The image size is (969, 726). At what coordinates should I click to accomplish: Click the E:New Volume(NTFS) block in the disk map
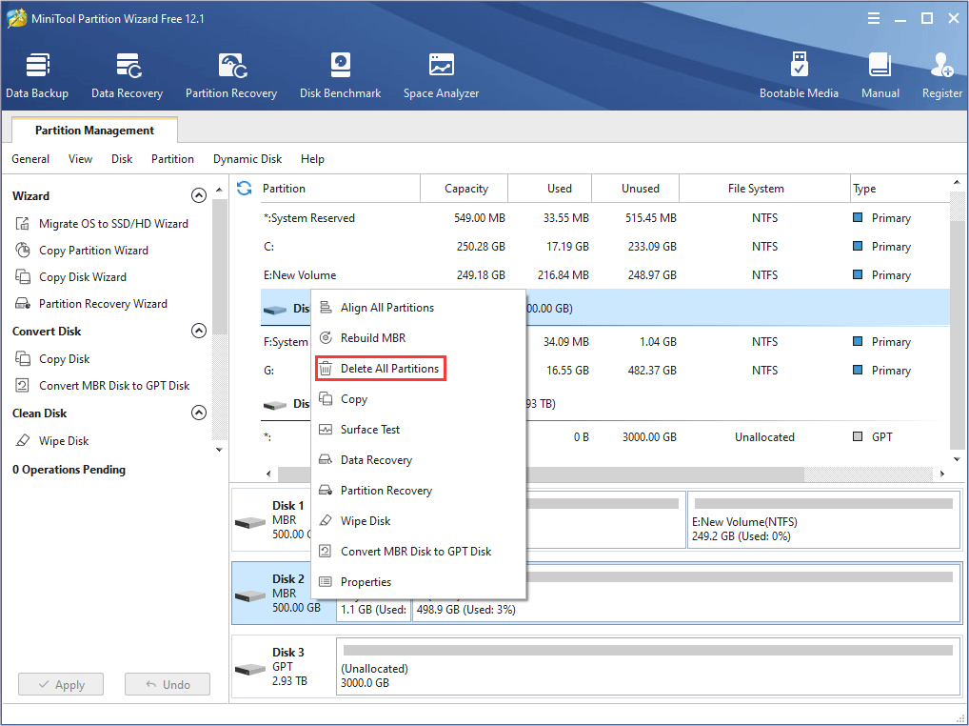823,519
